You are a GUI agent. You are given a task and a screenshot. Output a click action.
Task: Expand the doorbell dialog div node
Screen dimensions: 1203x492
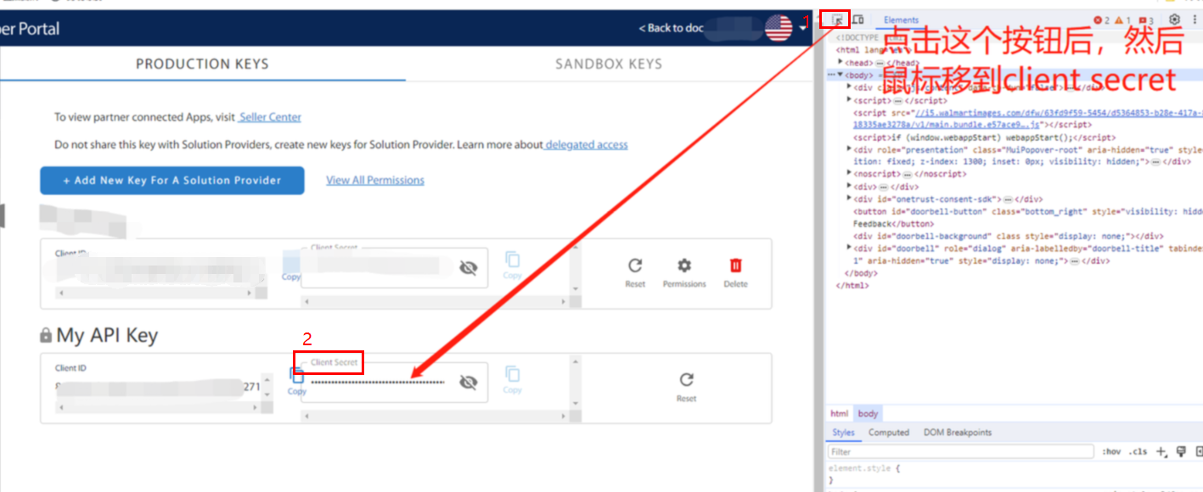point(850,248)
